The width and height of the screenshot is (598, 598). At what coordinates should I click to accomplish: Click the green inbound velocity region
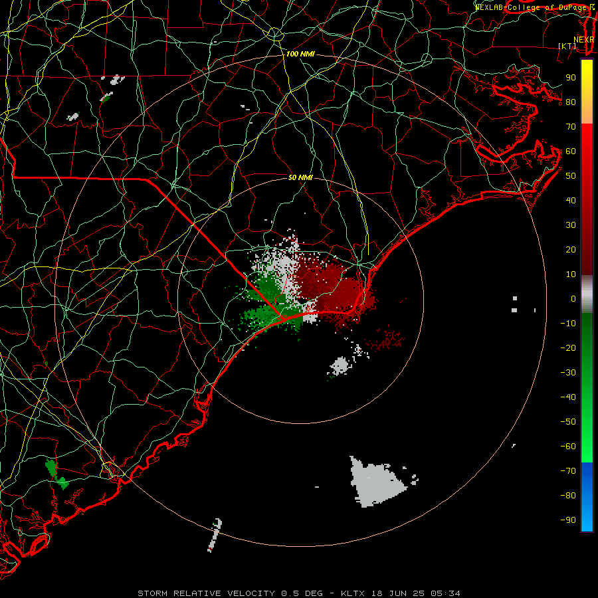269,305
